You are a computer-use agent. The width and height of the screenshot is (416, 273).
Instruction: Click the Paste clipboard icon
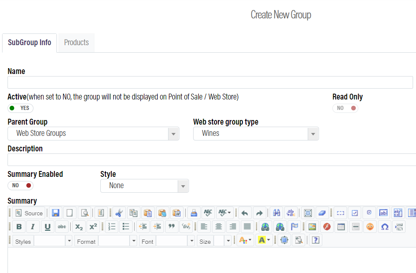coord(148,213)
